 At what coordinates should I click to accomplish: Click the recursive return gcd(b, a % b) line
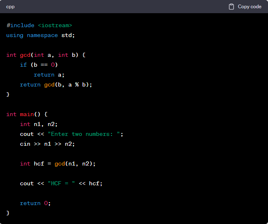pos(56,85)
